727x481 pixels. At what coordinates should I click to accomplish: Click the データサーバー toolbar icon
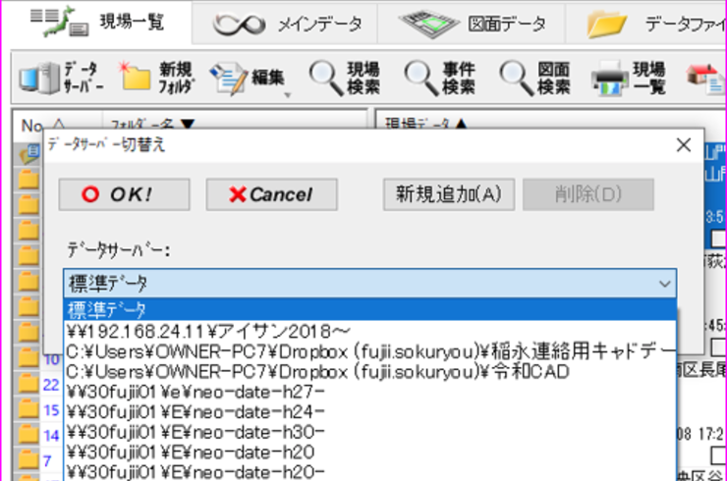(59, 78)
